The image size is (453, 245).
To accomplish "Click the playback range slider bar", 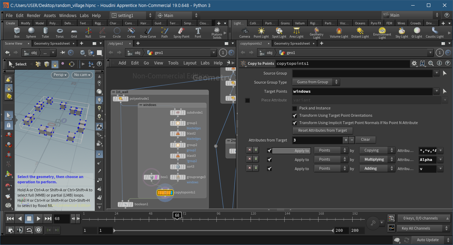I will point(223,231).
